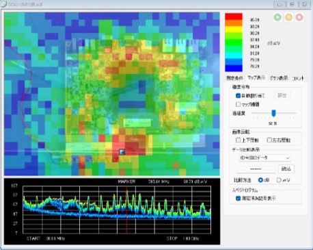The image size is (313, 250).
Task: Toggle the 自動割り当て checkbox
Action: coord(238,95)
